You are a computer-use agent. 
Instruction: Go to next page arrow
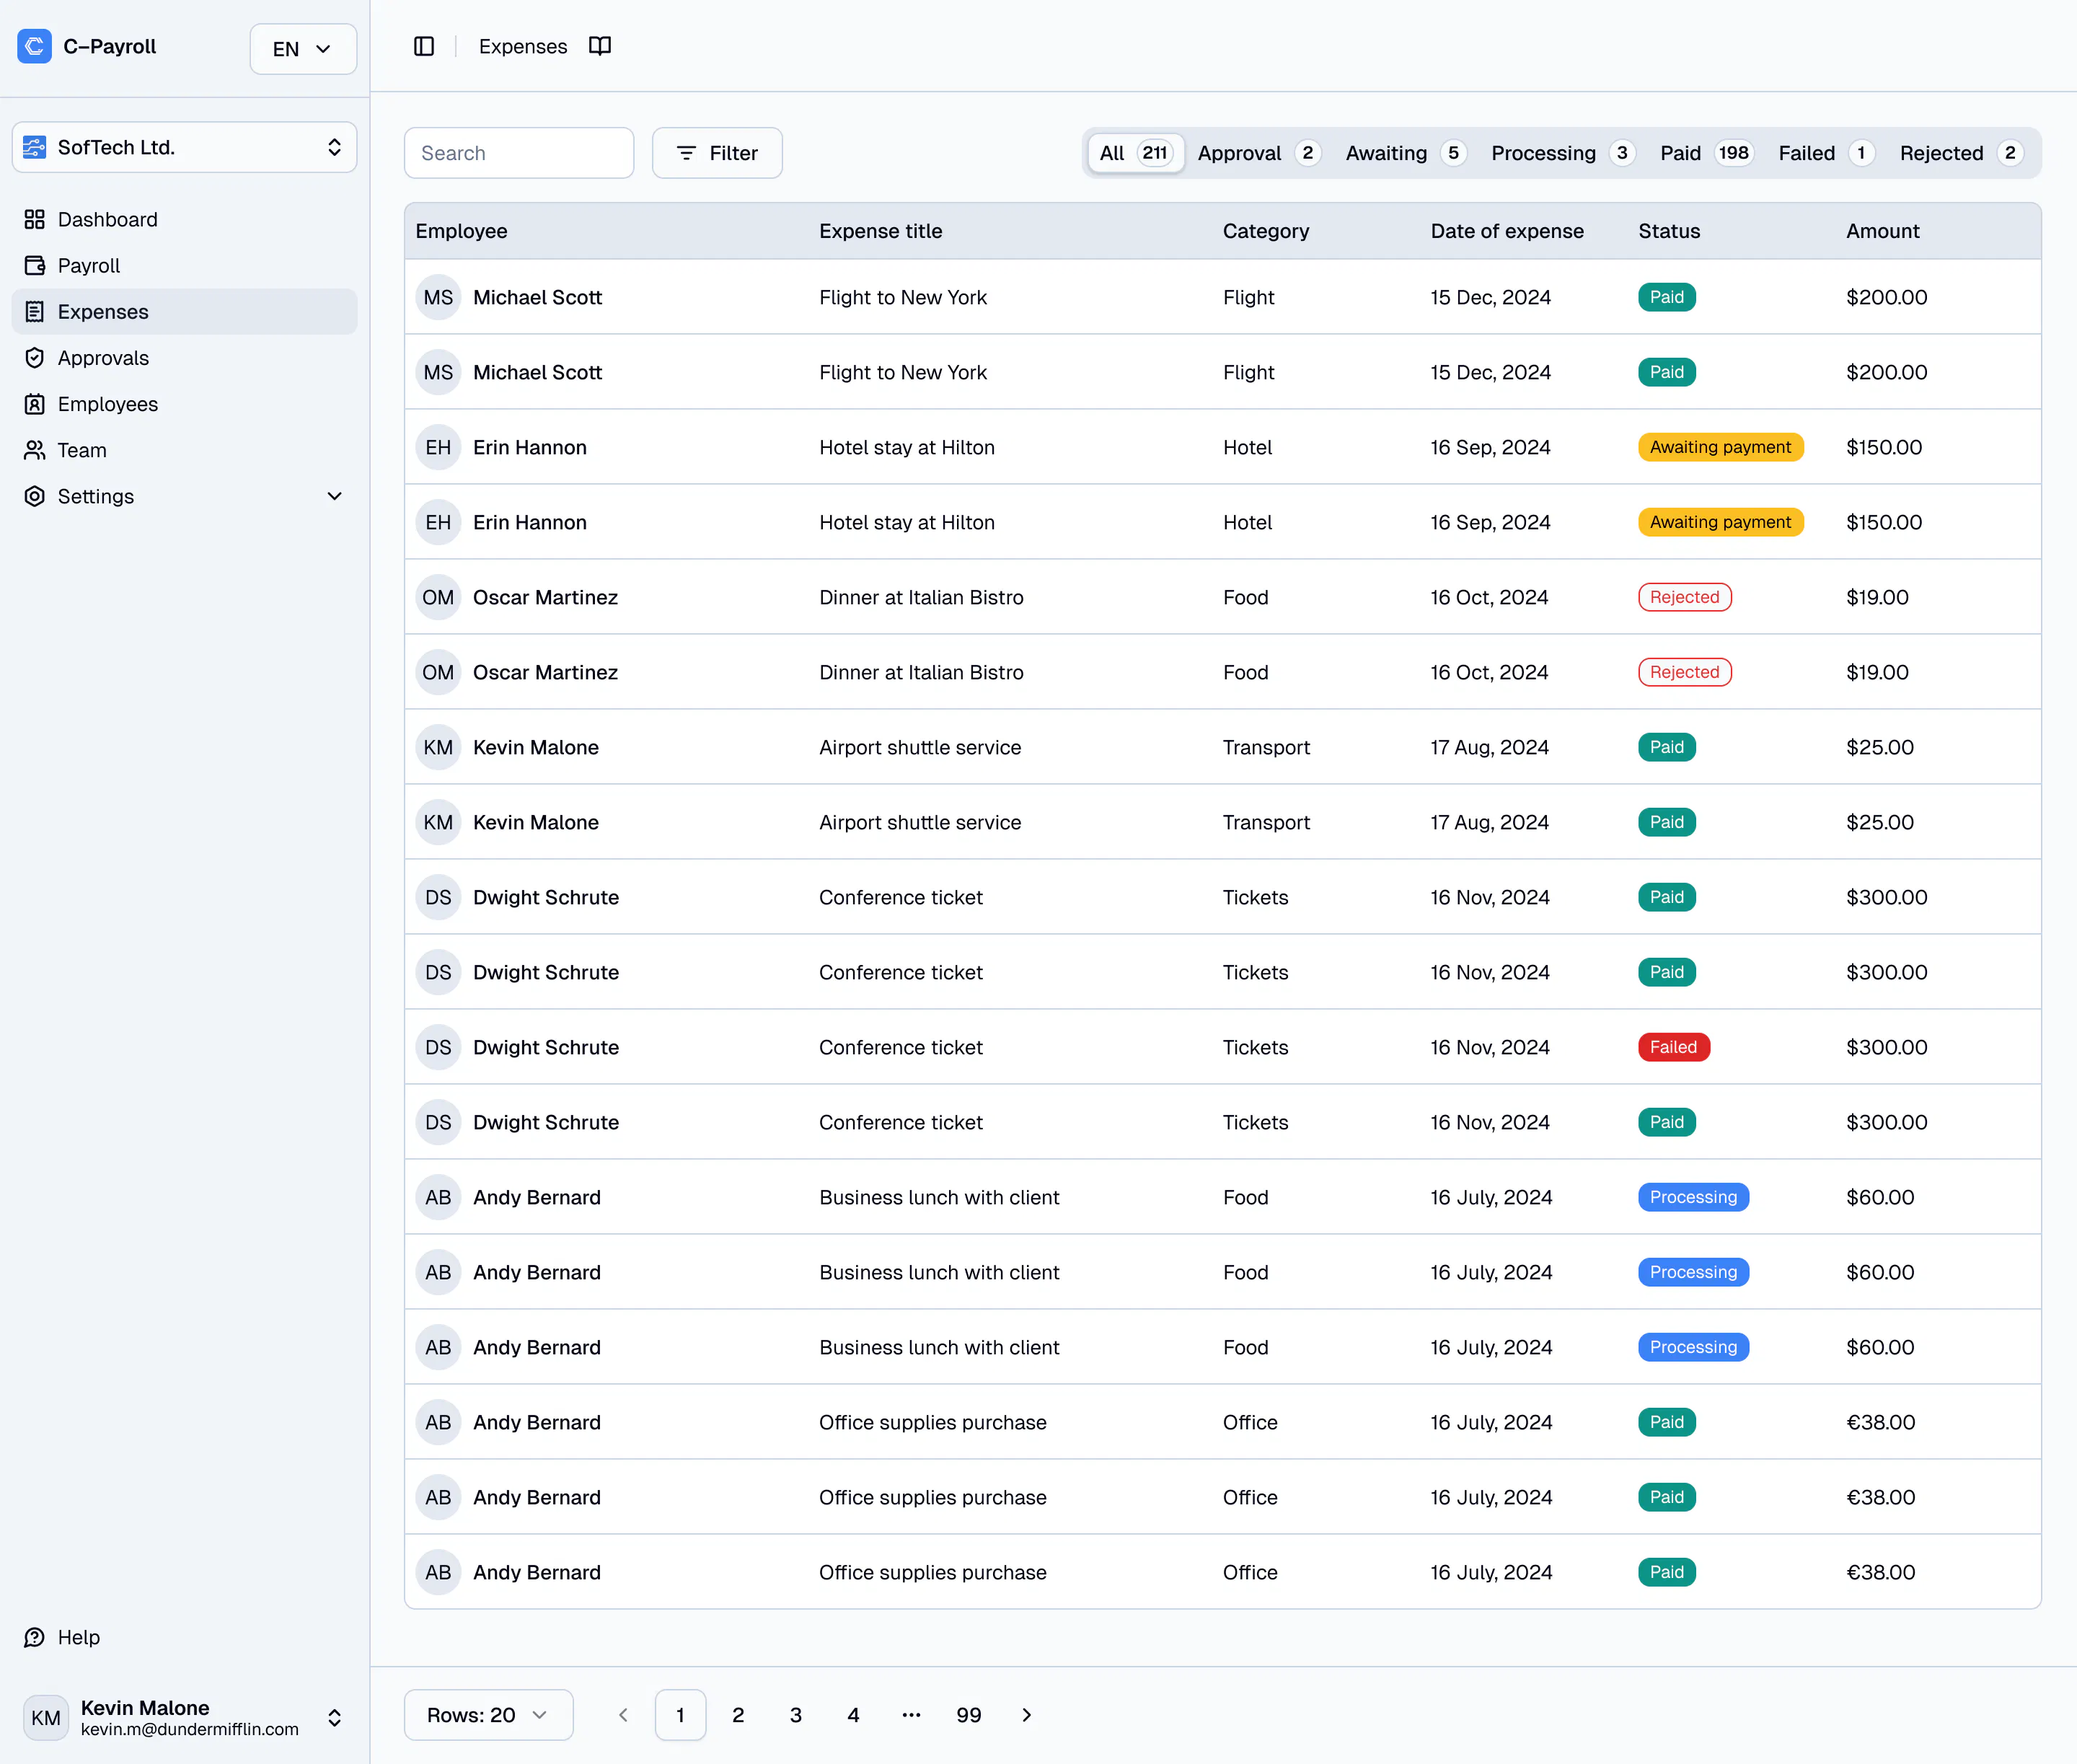pos(1026,1714)
